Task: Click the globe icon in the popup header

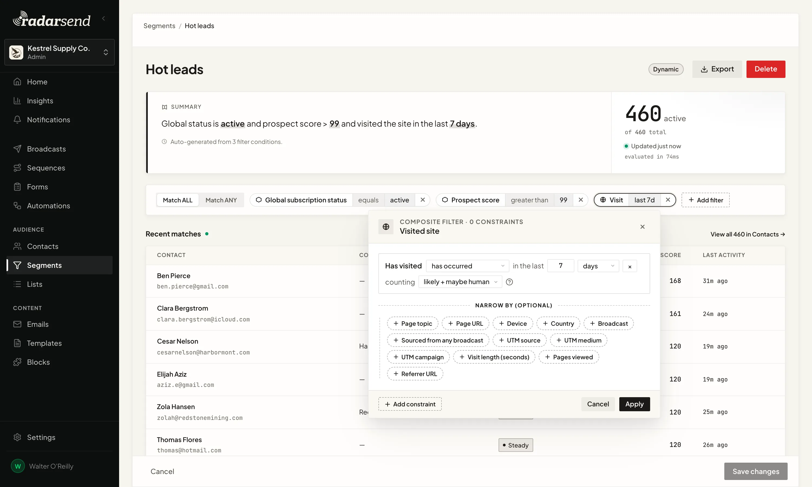Action: point(386,227)
